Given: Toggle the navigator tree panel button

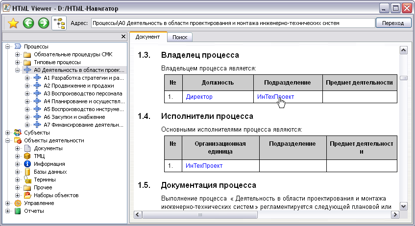Looking at the screenshot, I should tap(59, 23).
